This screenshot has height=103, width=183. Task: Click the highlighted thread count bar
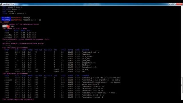(6, 26)
